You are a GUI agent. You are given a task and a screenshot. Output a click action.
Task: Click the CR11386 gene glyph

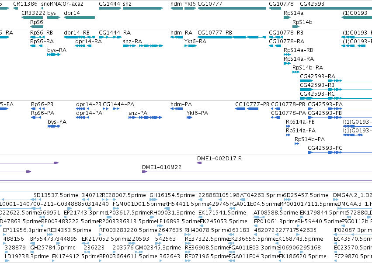(x=15, y=8)
